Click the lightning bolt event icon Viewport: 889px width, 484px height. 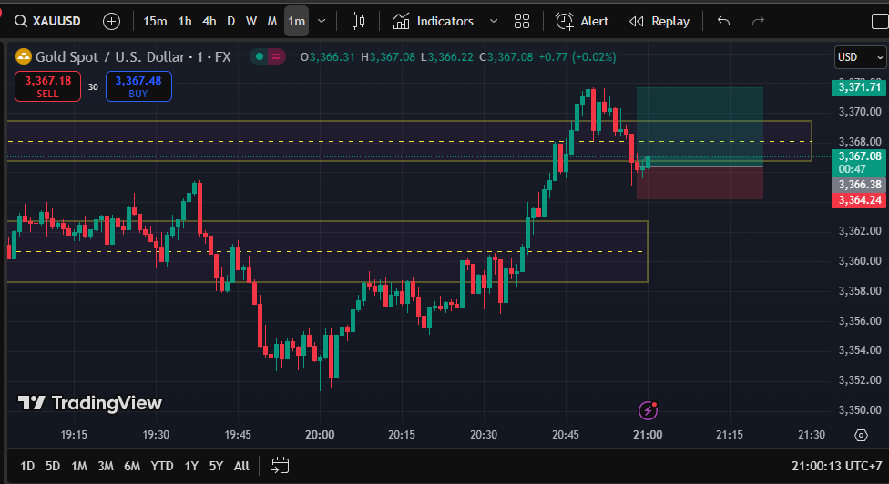[648, 409]
